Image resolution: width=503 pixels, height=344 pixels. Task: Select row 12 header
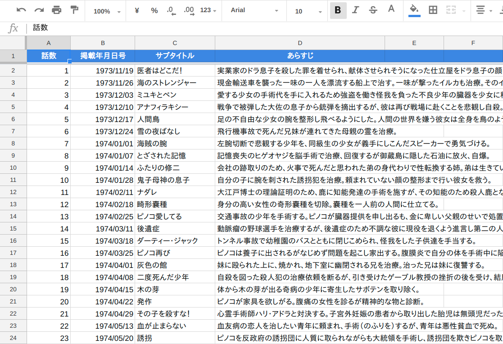click(13, 192)
